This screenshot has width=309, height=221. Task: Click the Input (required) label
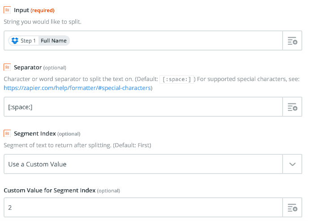tap(34, 10)
